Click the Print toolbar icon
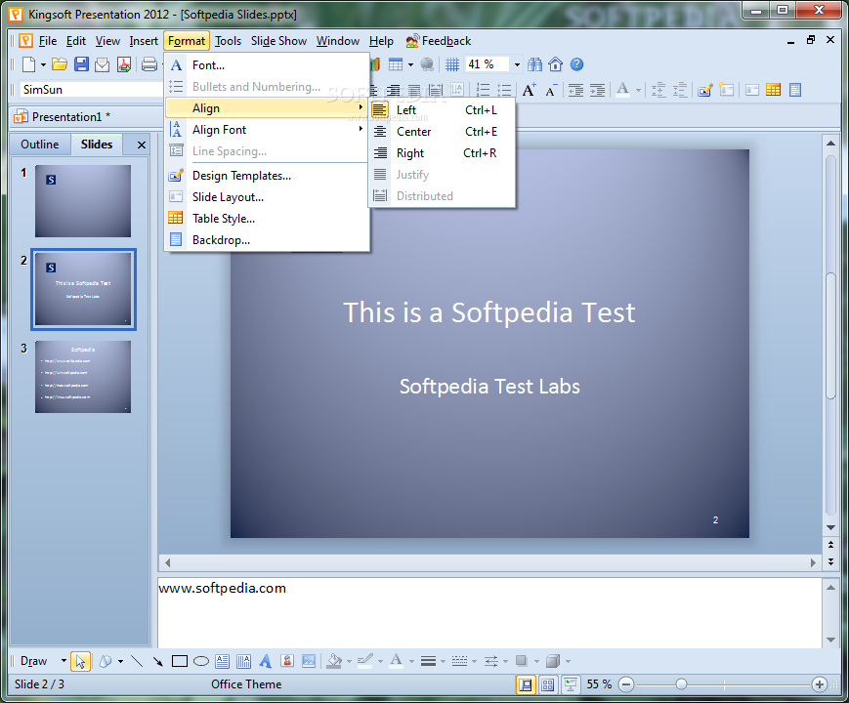Image resolution: width=849 pixels, height=703 pixels. click(149, 64)
